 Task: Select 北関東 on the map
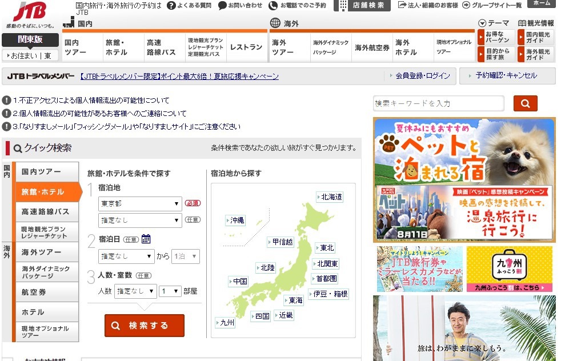325,263
